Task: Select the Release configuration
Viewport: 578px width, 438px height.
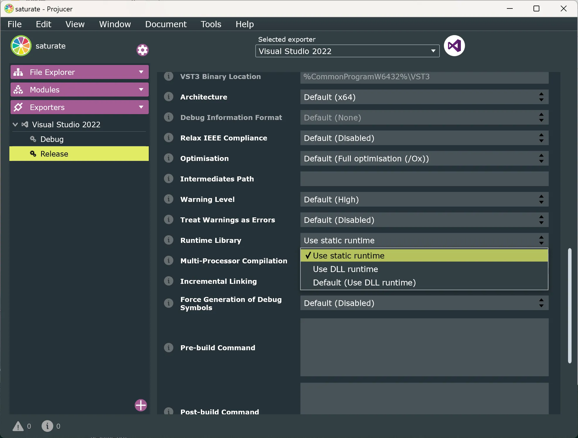Action: [x=79, y=154]
